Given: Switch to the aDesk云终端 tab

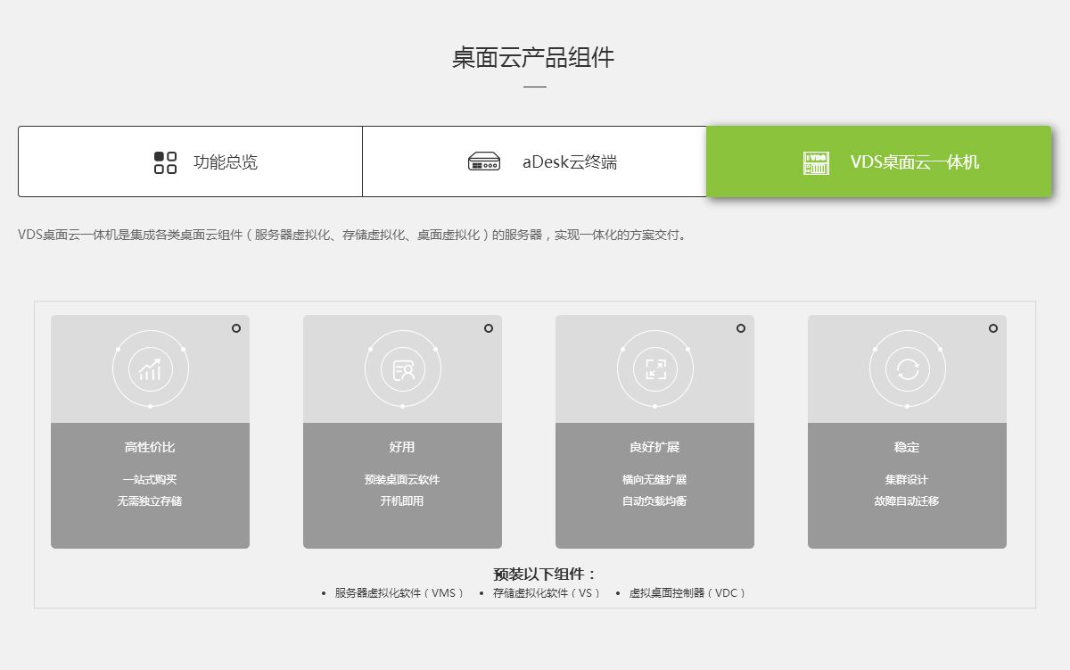Looking at the screenshot, I should (534, 161).
